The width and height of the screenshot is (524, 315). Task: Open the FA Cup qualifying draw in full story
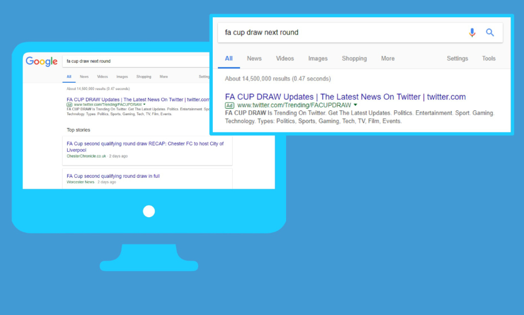click(113, 176)
